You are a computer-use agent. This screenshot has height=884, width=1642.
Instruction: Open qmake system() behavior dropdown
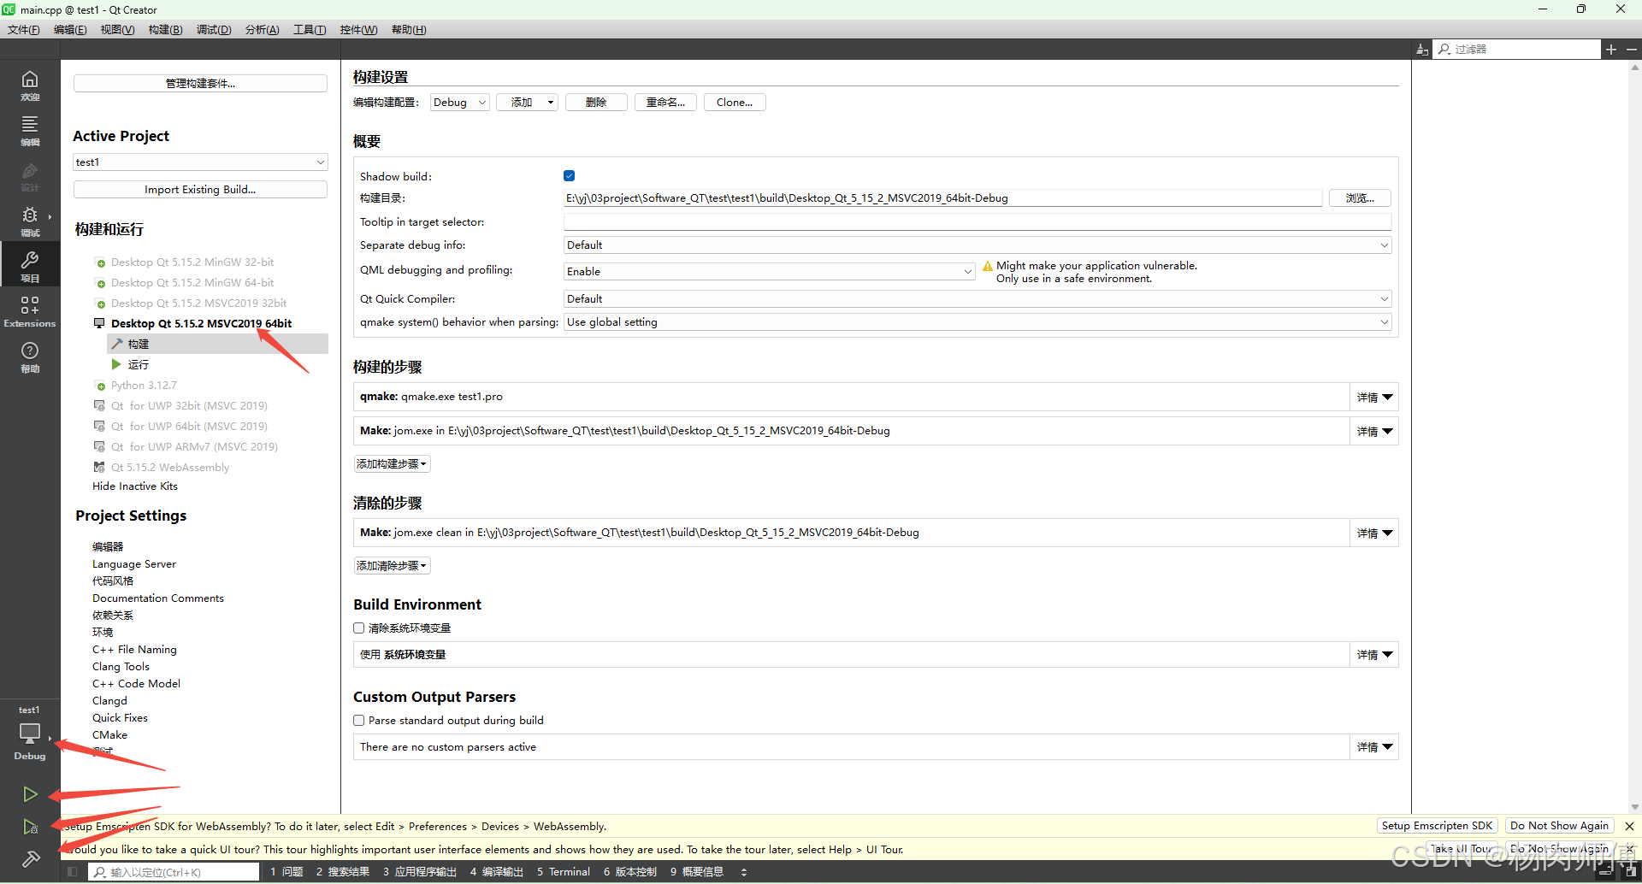click(978, 322)
